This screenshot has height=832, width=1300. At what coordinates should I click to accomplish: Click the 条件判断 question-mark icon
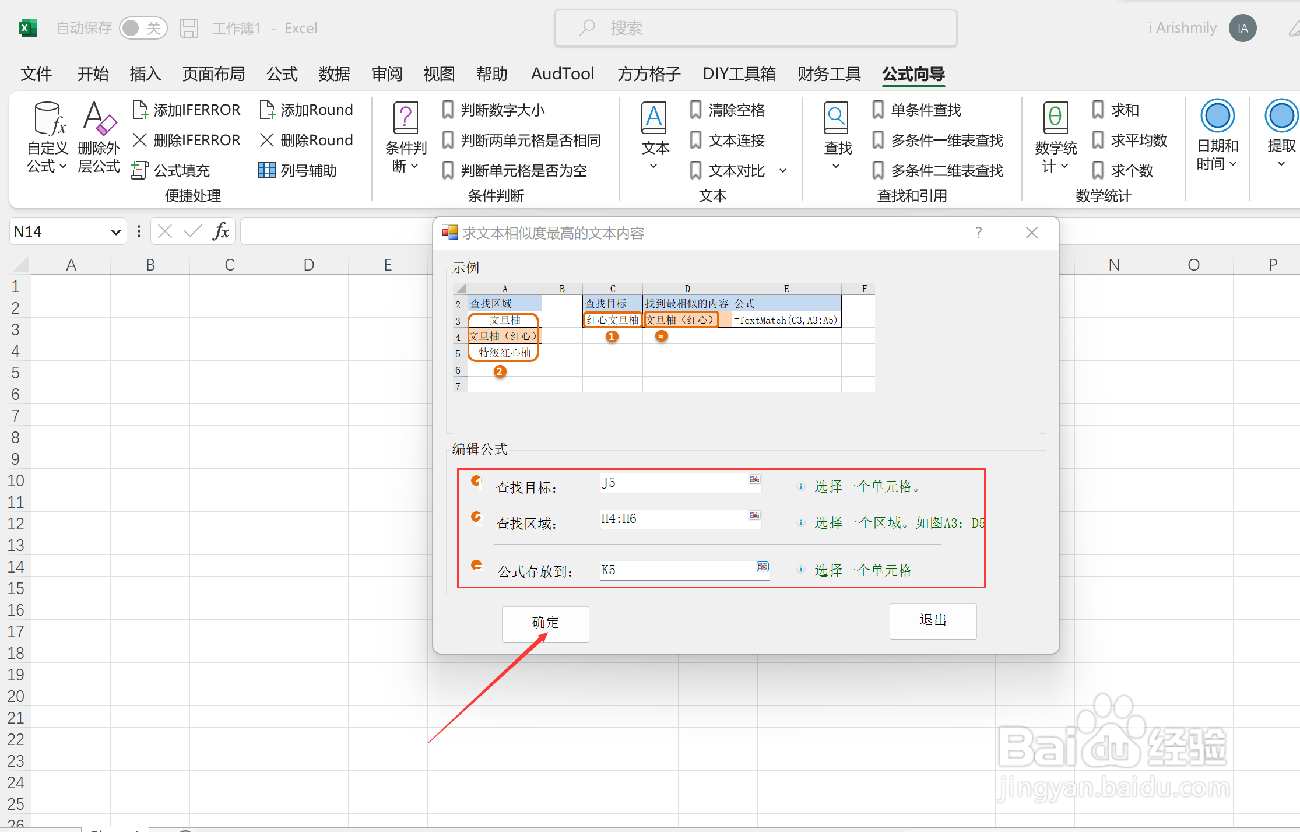point(405,118)
